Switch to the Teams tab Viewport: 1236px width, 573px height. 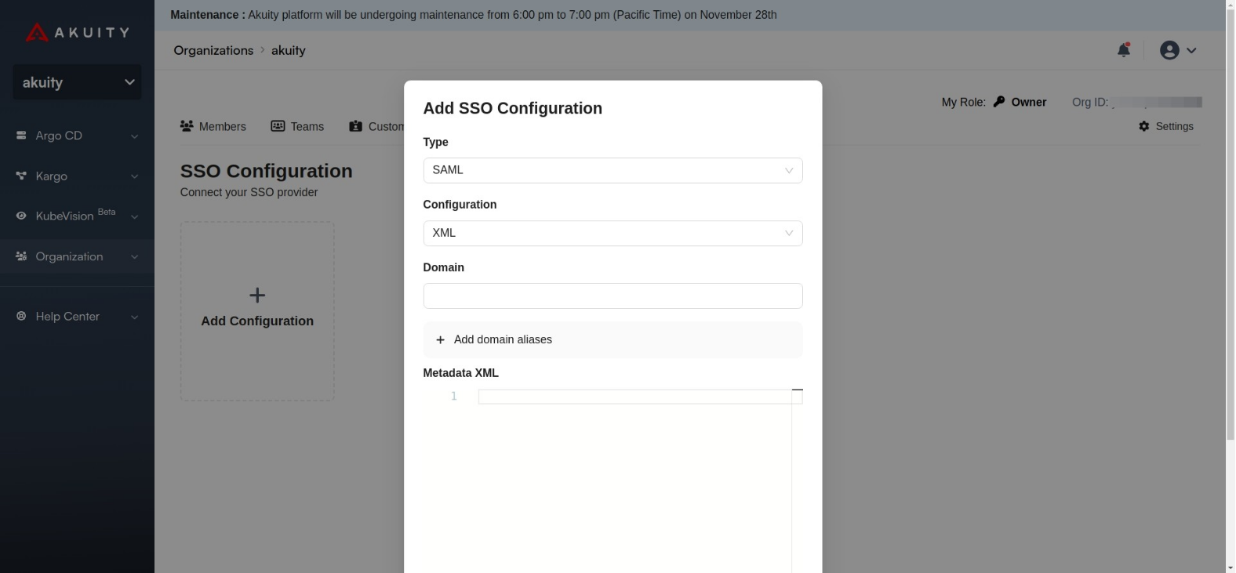(297, 126)
